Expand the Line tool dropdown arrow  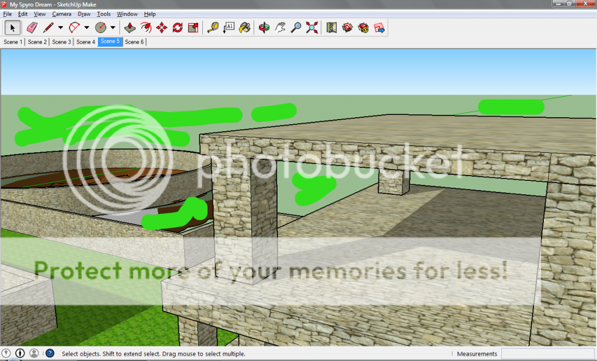click(61, 27)
